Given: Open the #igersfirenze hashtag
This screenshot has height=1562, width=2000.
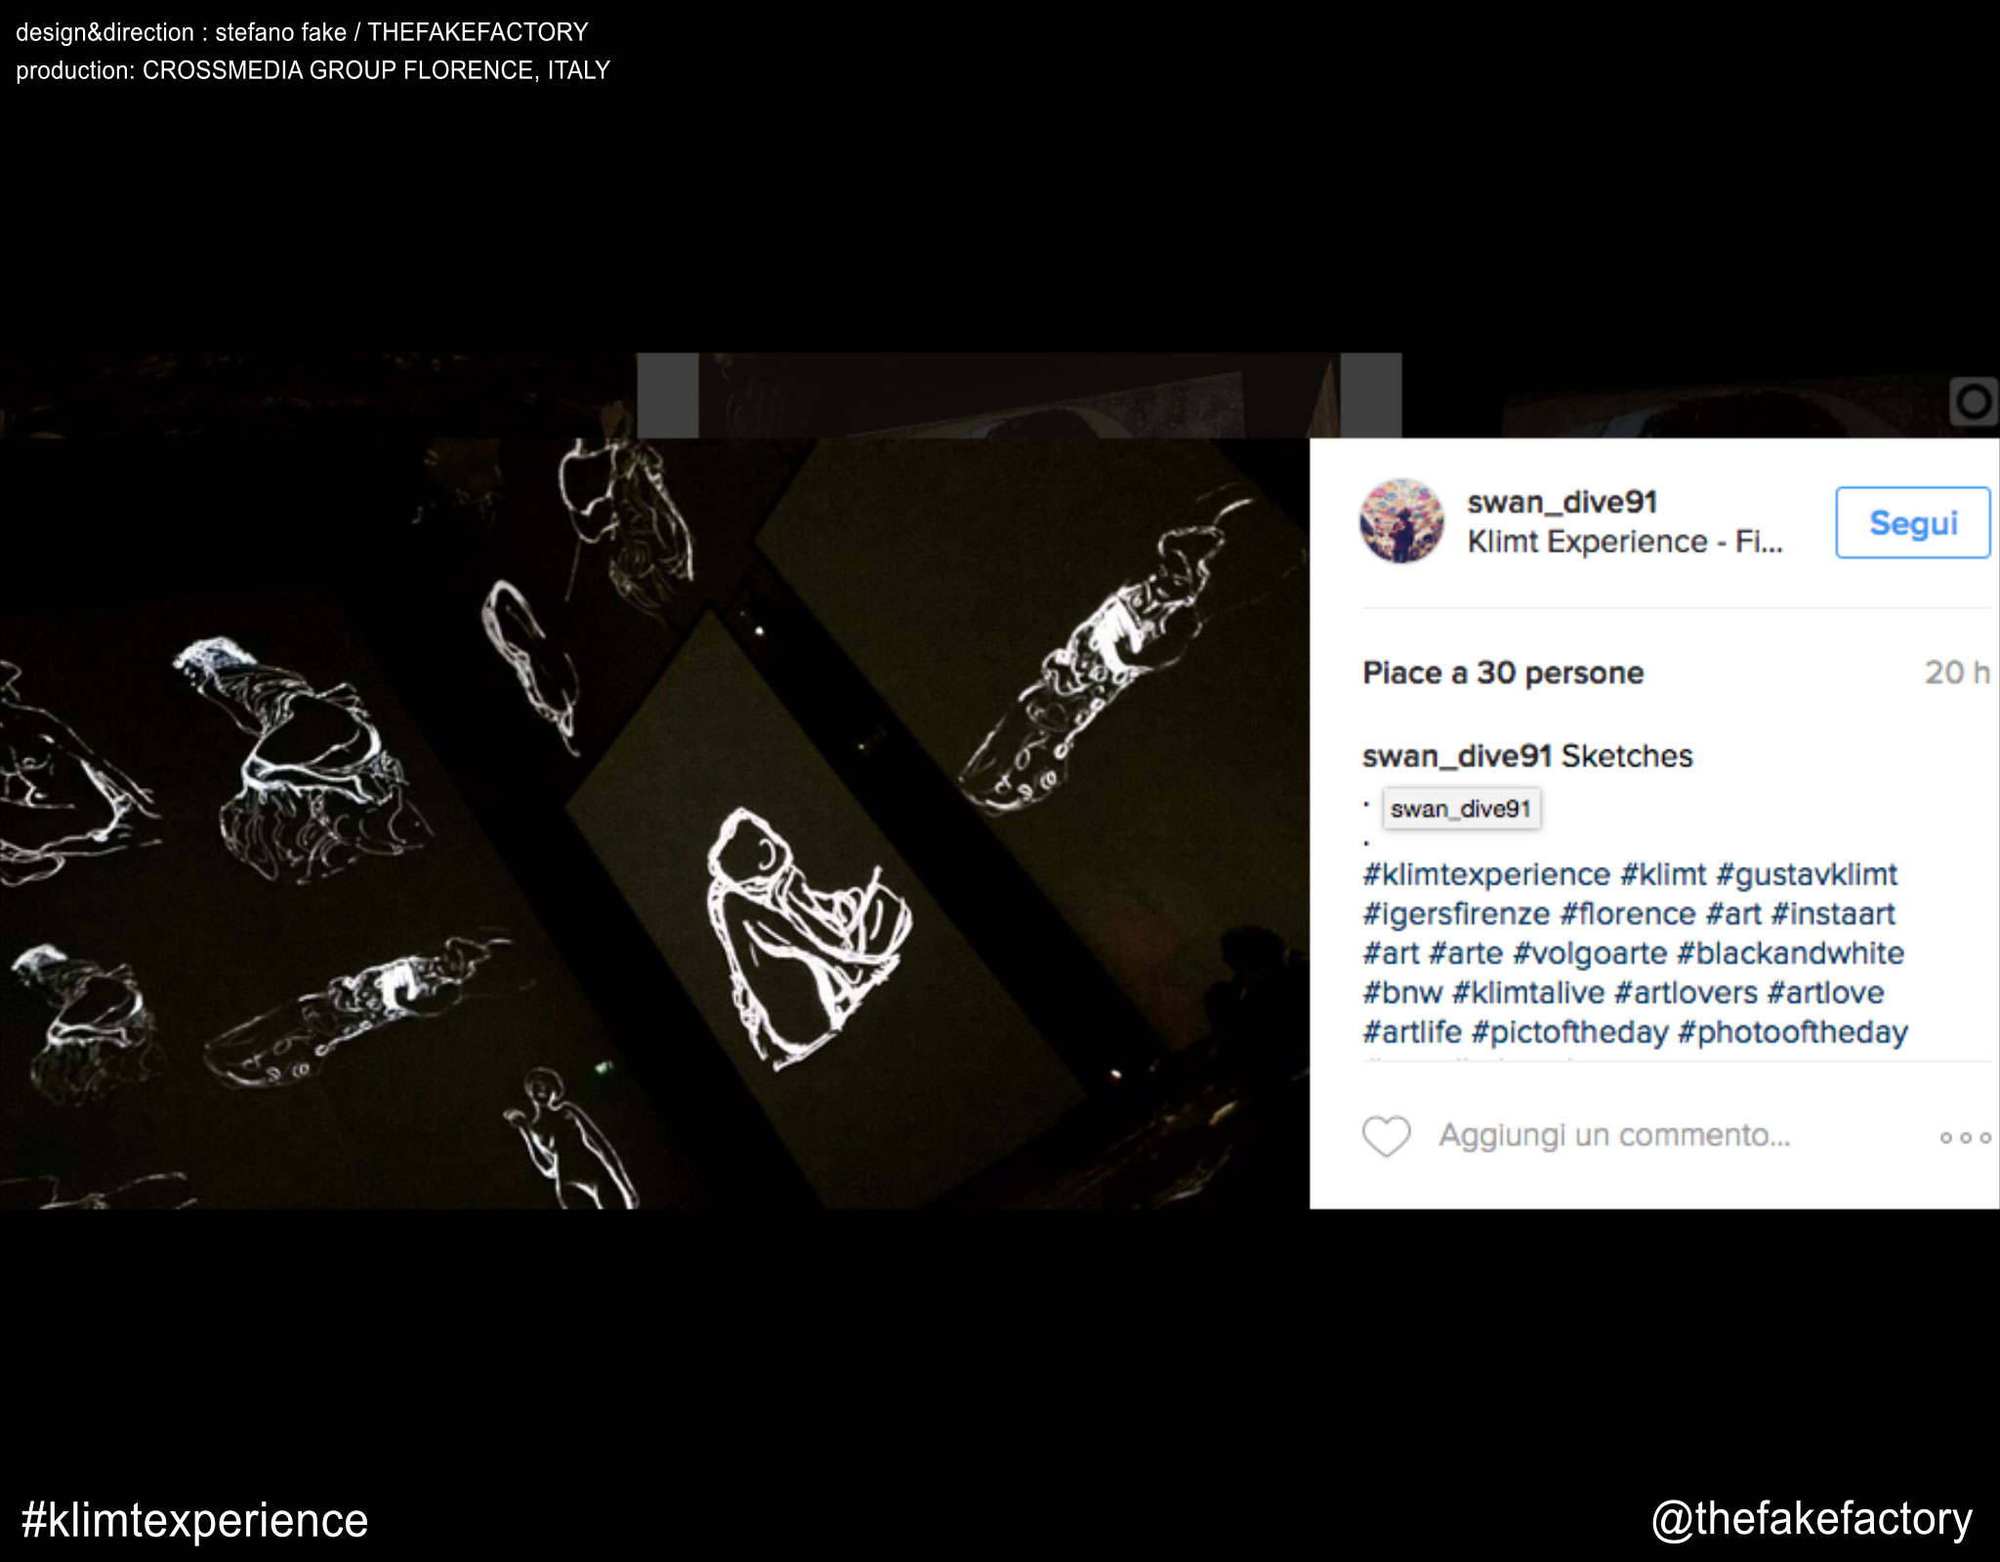Looking at the screenshot, I should pyautogui.click(x=1456, y=914).
